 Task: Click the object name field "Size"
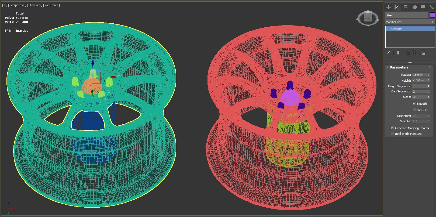pos(407,15)
